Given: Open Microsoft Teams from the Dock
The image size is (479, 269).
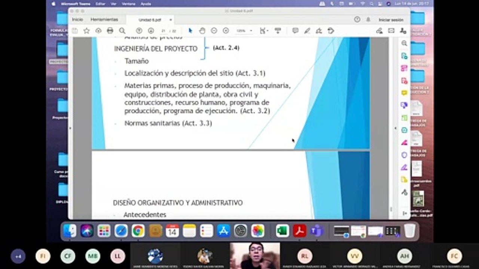Looking at the screenshot, I should (x=317, y=231).
